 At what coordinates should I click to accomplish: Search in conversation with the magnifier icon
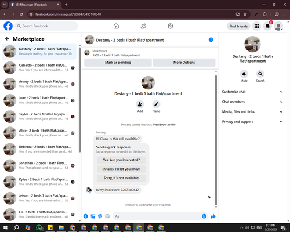(x=260, y=74)
